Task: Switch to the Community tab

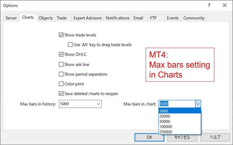Action: pos(194,18)
